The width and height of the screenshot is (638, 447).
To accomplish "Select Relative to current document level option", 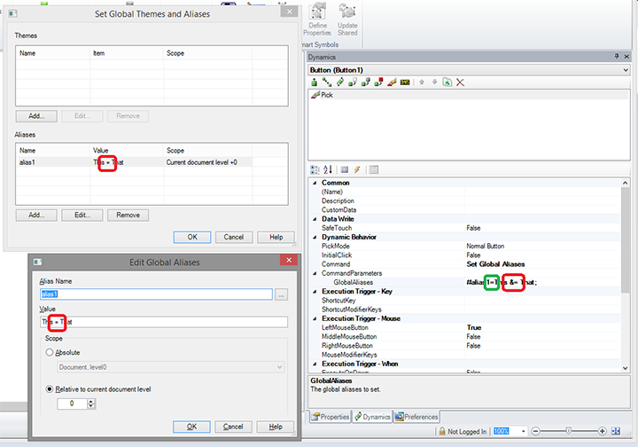I will tap(50, 388).
